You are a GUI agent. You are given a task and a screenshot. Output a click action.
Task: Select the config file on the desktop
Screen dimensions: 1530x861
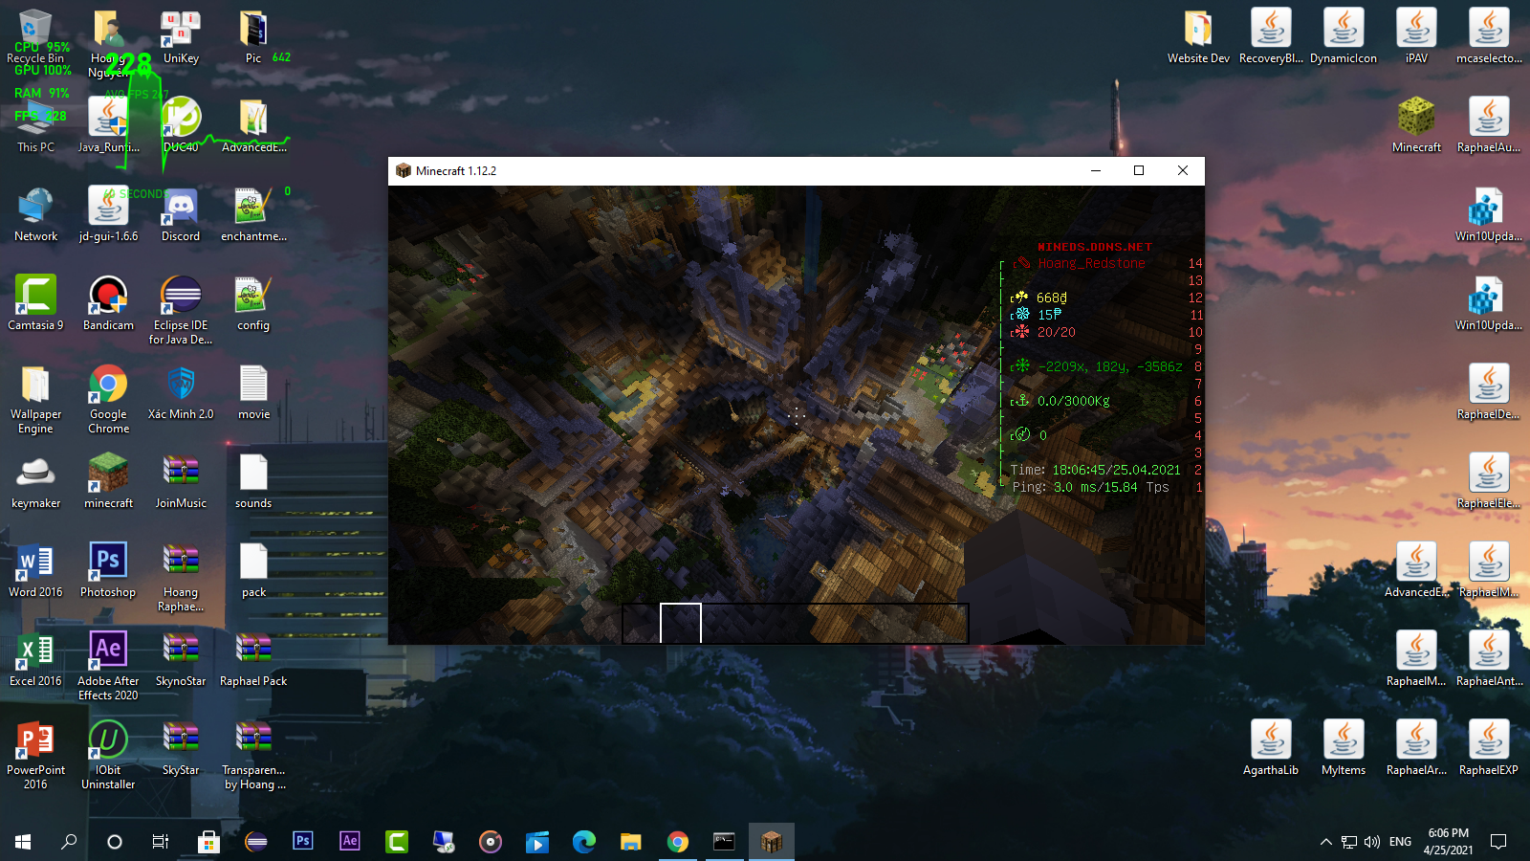point(253,304)
